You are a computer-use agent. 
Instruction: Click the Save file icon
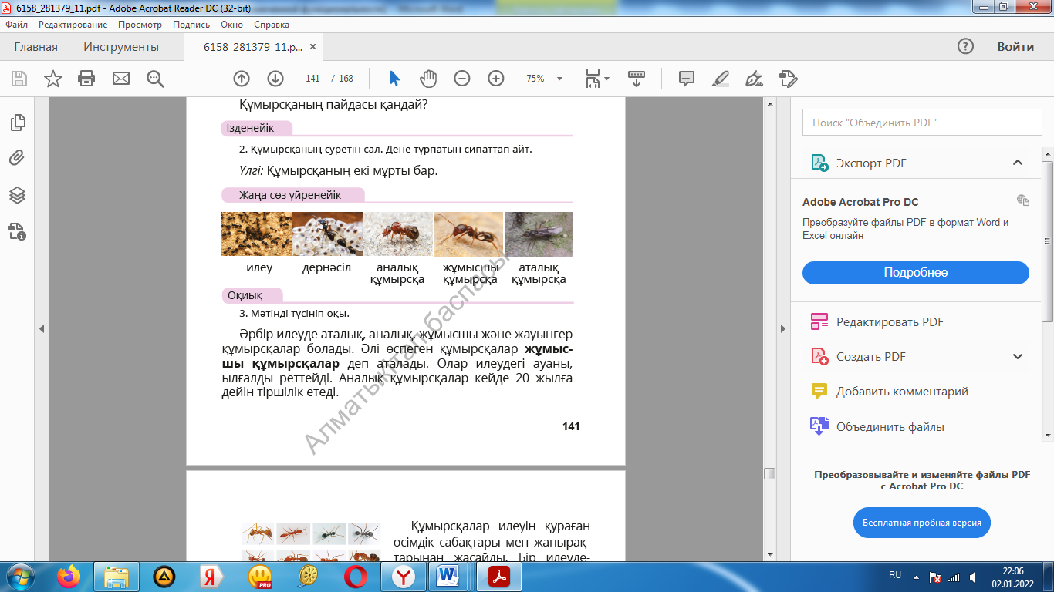19,79
